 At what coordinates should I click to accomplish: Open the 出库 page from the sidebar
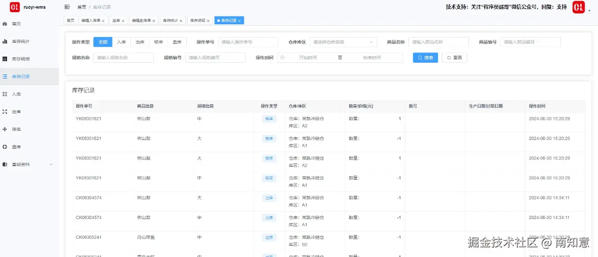30,111
